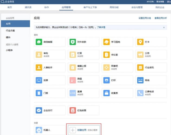The width and height of the screenshot is (171, 135).
Task: Click the 收集表 app icon
Action: tap(107, 93)
